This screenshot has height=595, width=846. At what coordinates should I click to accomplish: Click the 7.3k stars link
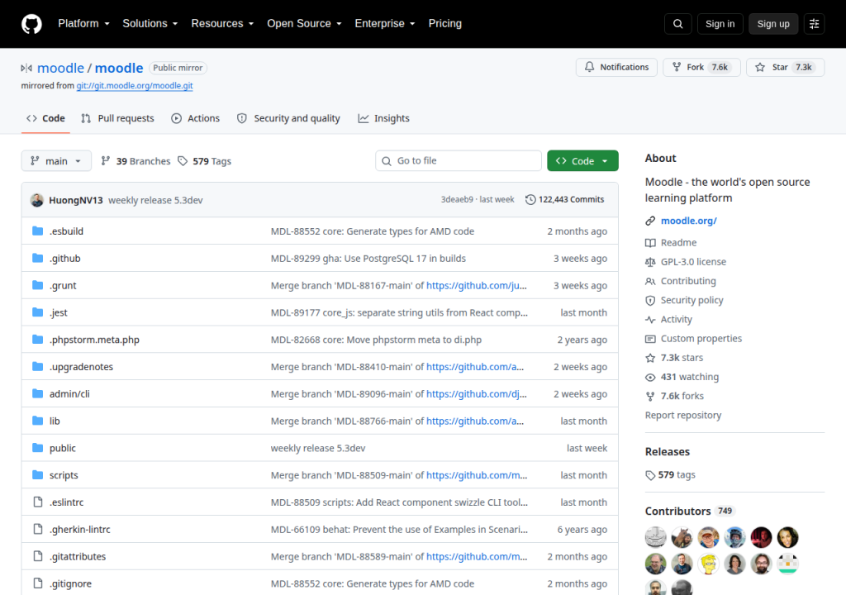682,358
